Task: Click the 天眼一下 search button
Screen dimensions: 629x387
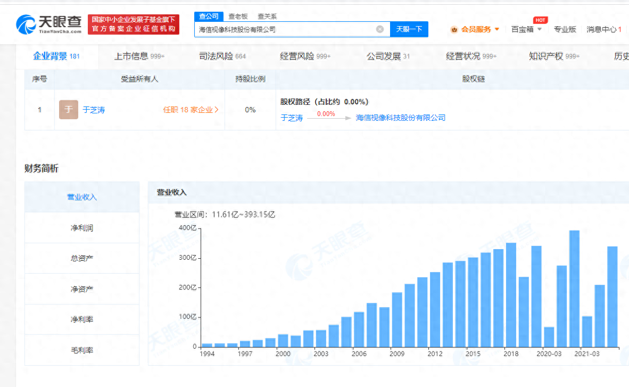Action: pyautogui.click(x=409, y=29)
